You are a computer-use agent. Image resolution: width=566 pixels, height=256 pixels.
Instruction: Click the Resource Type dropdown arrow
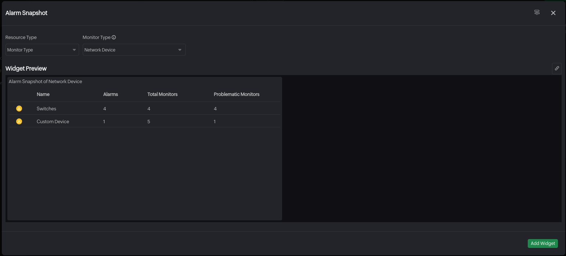[x=74, y=50]
